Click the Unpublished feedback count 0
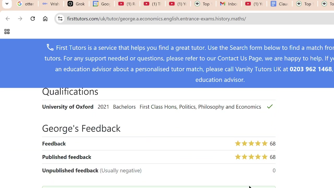Image resolution: width=334 pixels, height=188 pixels. (x=274, y=171)
